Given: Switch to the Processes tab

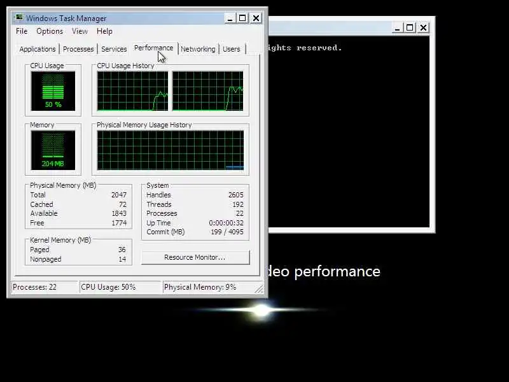Looking at the screenshot, I should click(78, 49).
